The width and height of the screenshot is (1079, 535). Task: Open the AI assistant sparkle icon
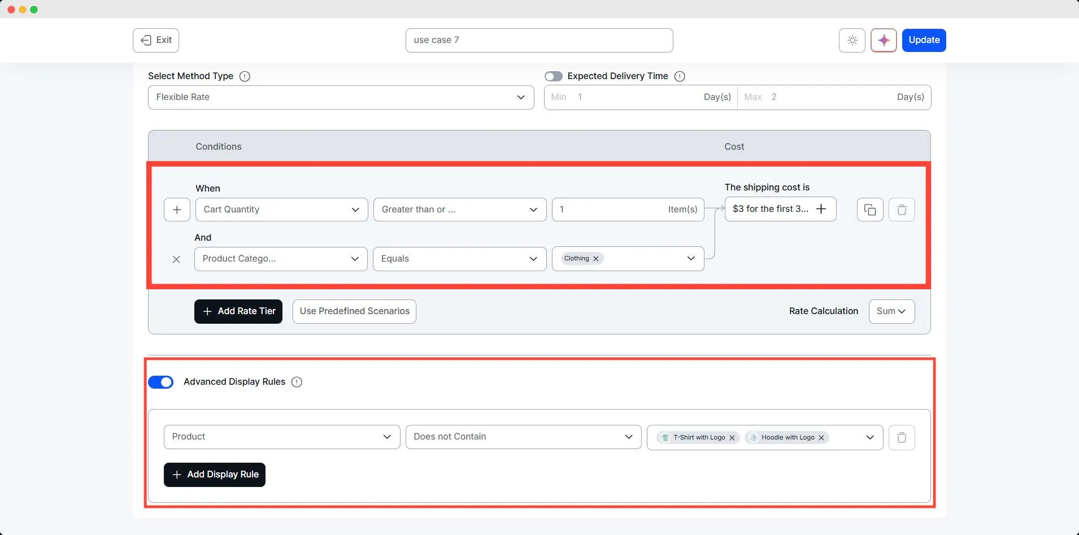(x=882, y=40)
